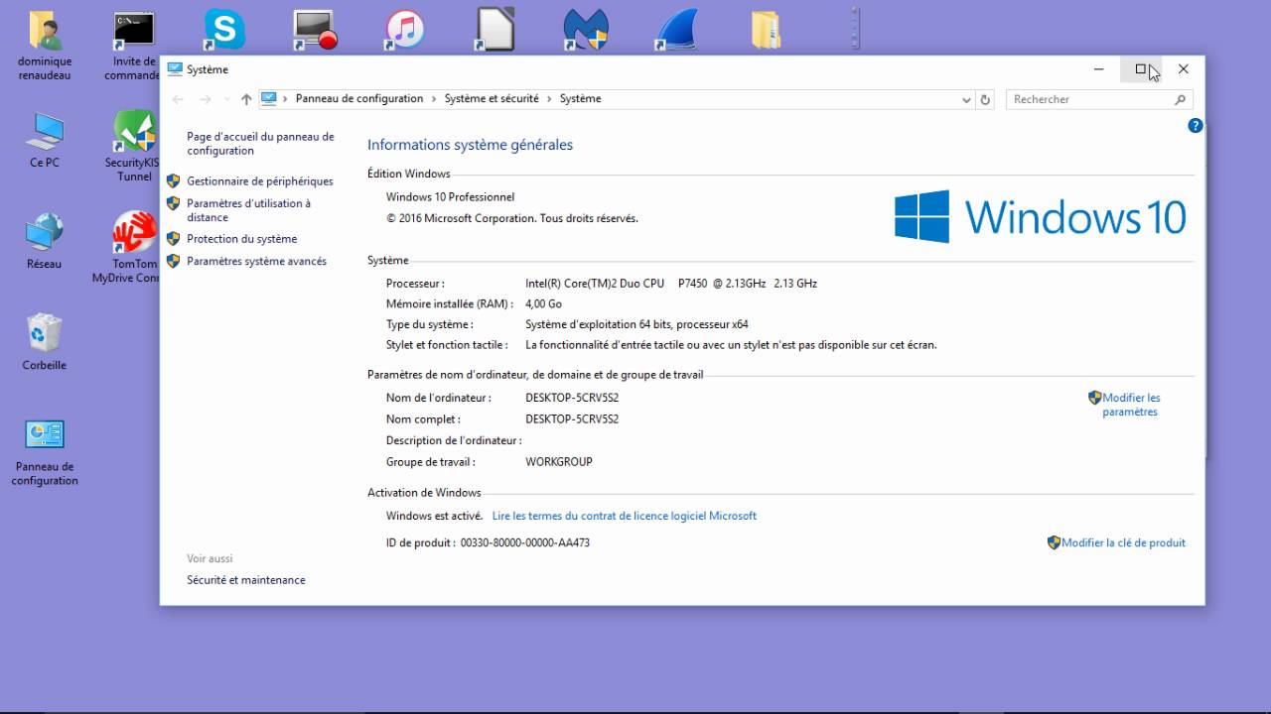Click the Windows est activé text

point(434,516)
